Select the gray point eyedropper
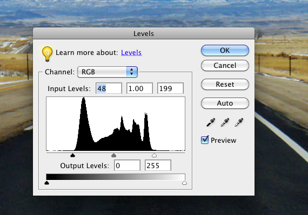 (x=225, y=122)
